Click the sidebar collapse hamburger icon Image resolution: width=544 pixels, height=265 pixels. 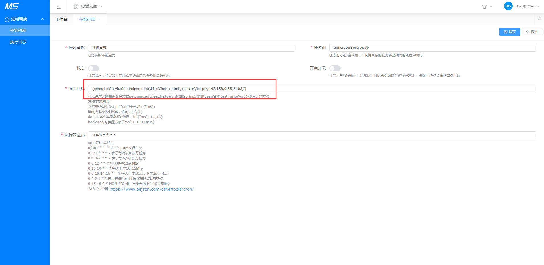click(x=59, y=7)
